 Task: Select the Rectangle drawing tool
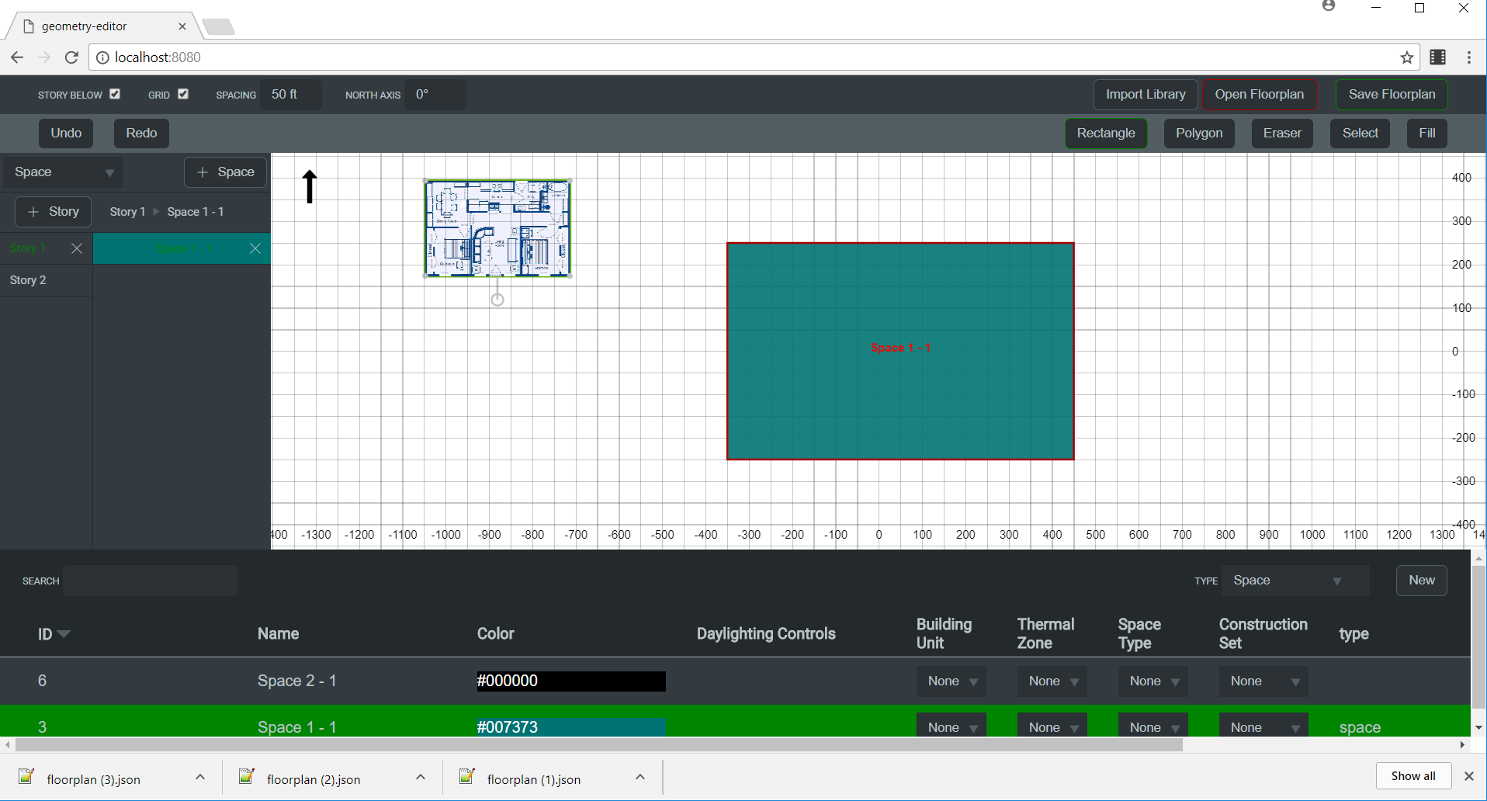coord(1106,133)
